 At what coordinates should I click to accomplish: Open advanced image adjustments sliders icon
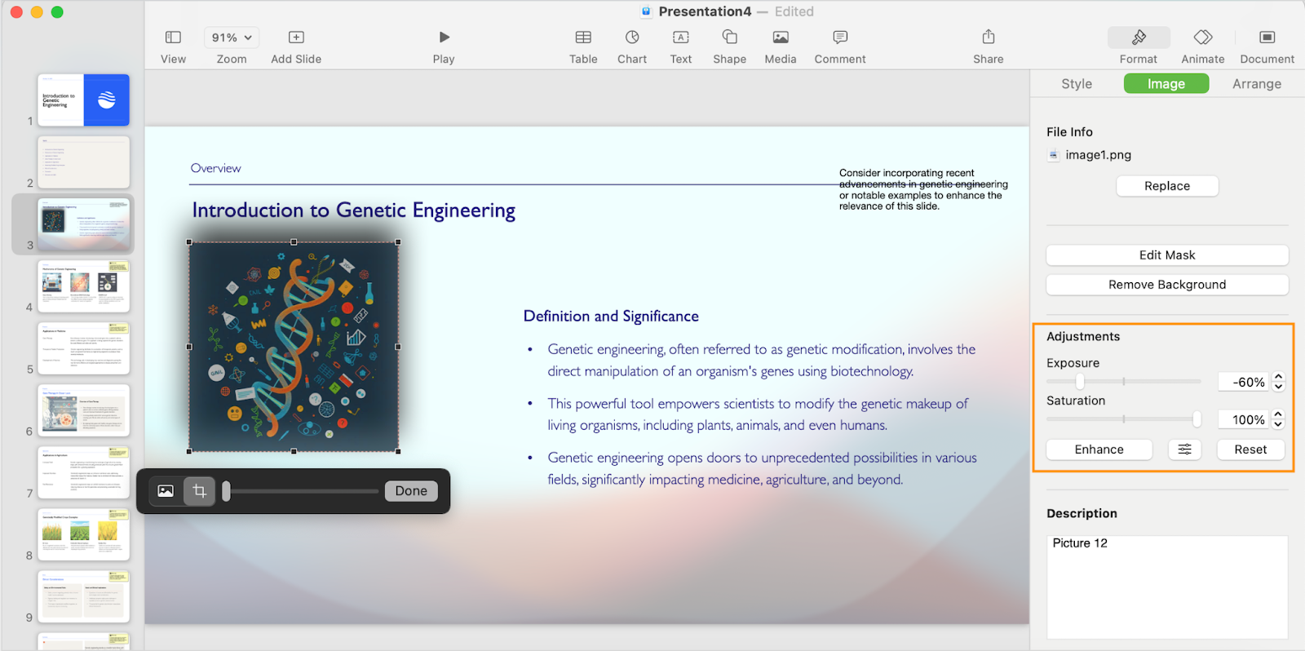[x=1184, y=449]
